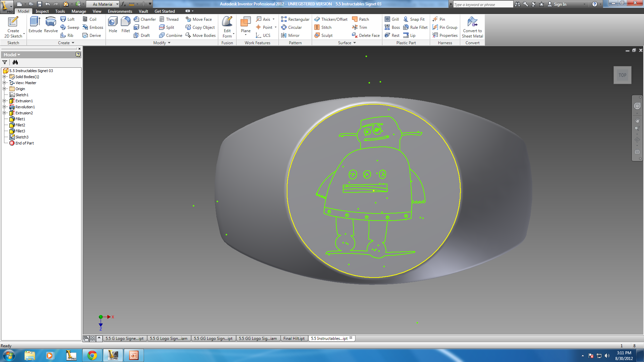Viewport: 644px width, 362px height.
Task: Apply the Chamfer tool
Action: [x=145, y=19]
